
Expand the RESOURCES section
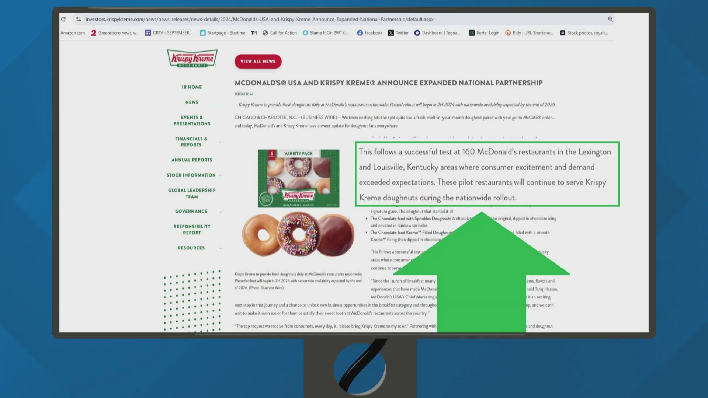click(220, 248)
